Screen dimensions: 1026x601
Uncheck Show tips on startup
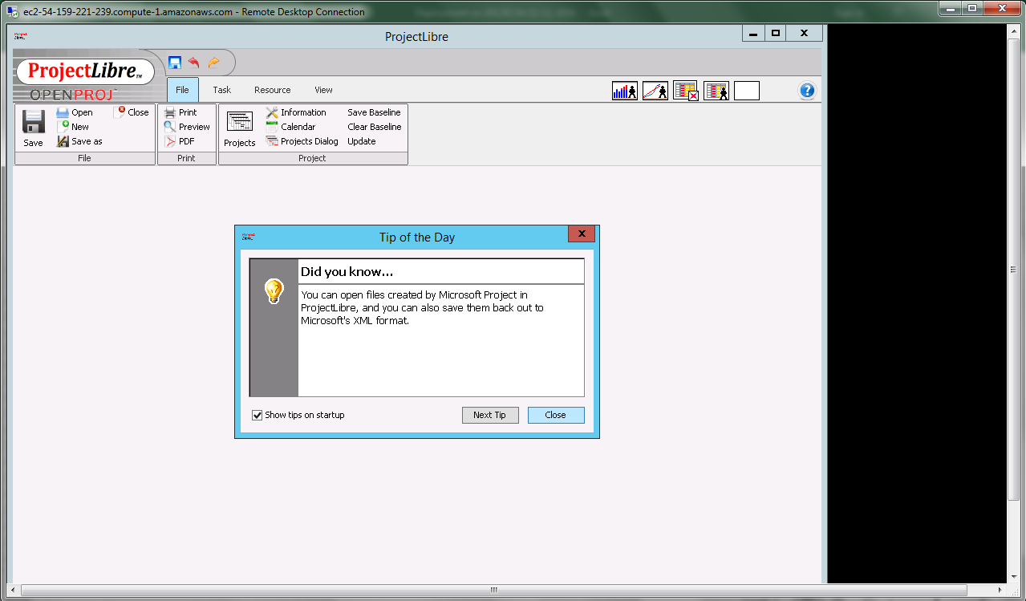[258, 415]
